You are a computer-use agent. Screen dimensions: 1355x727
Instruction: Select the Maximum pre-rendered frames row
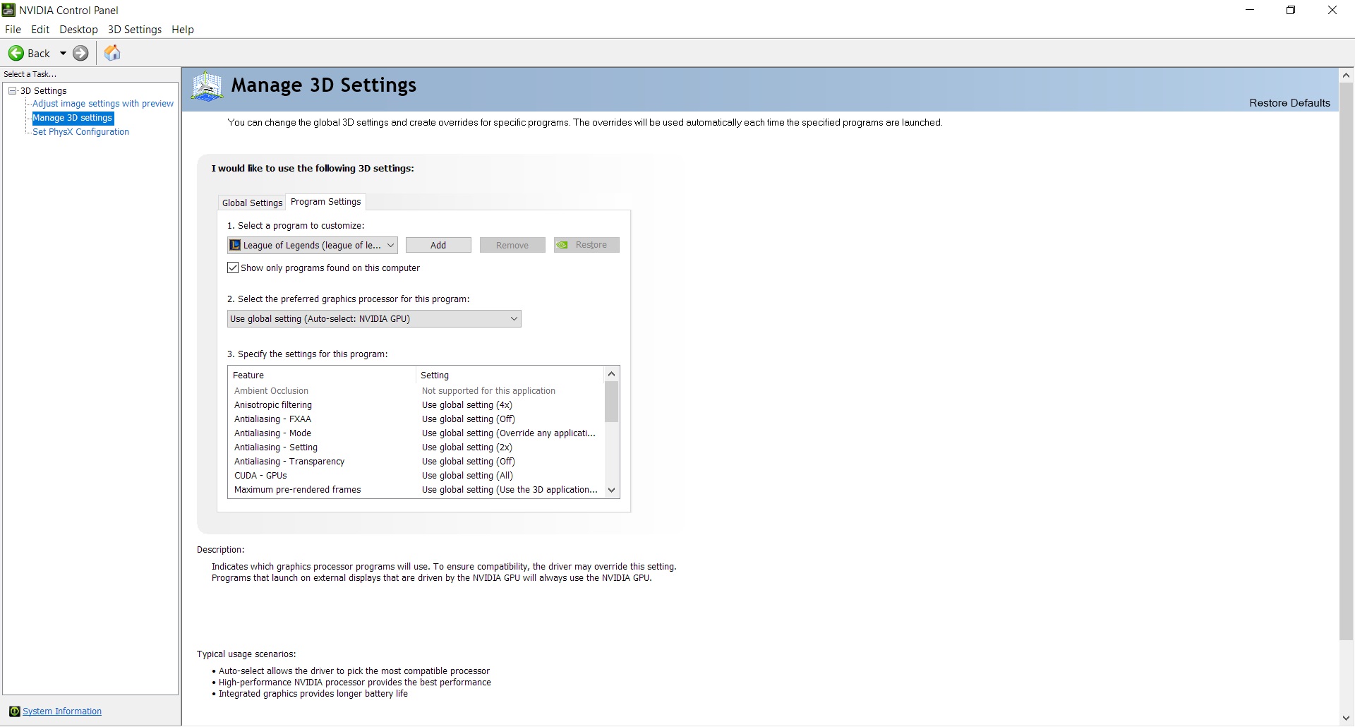(416, 490)
